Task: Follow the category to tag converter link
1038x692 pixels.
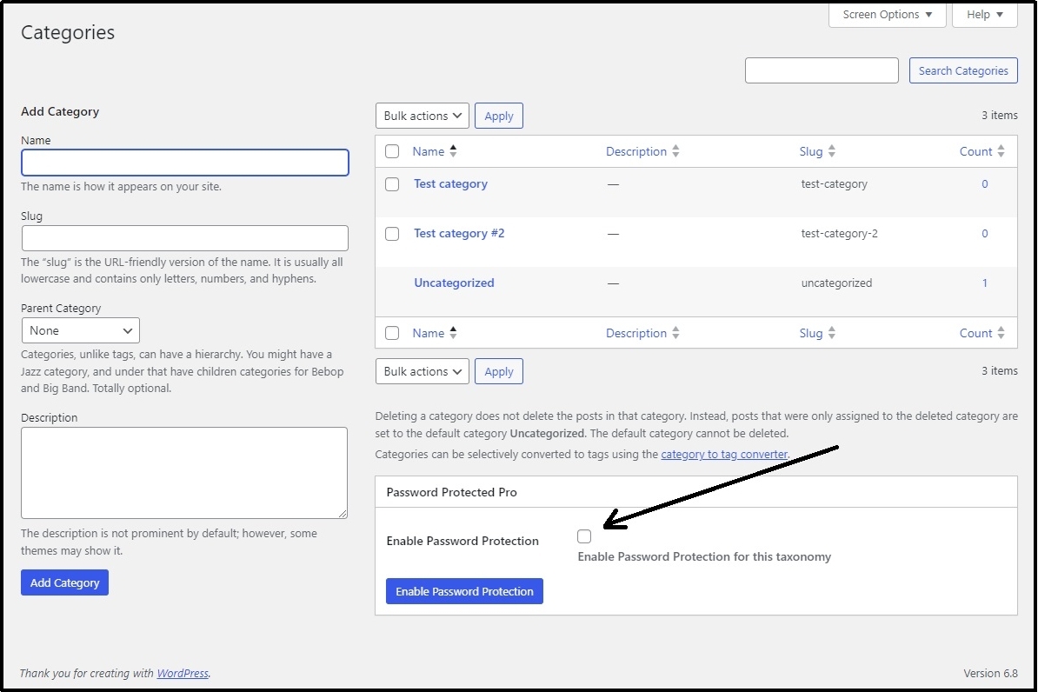Action: coord(724,454)
